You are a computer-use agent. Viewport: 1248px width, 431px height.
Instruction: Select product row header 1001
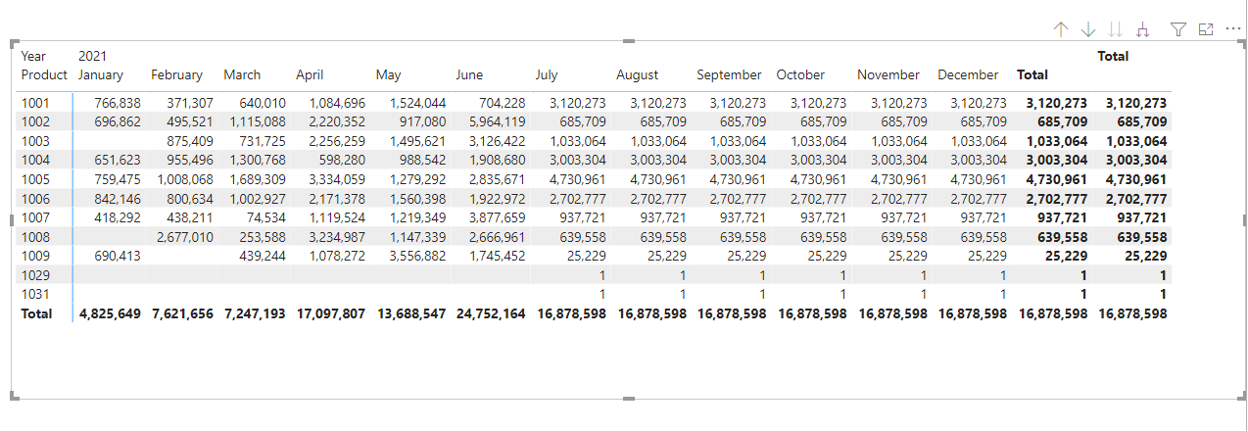[x=34, y=103]
